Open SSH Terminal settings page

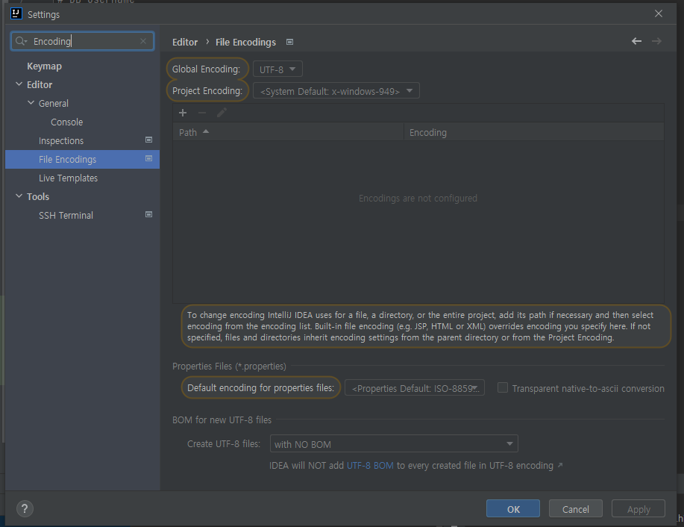click(66, 215)
